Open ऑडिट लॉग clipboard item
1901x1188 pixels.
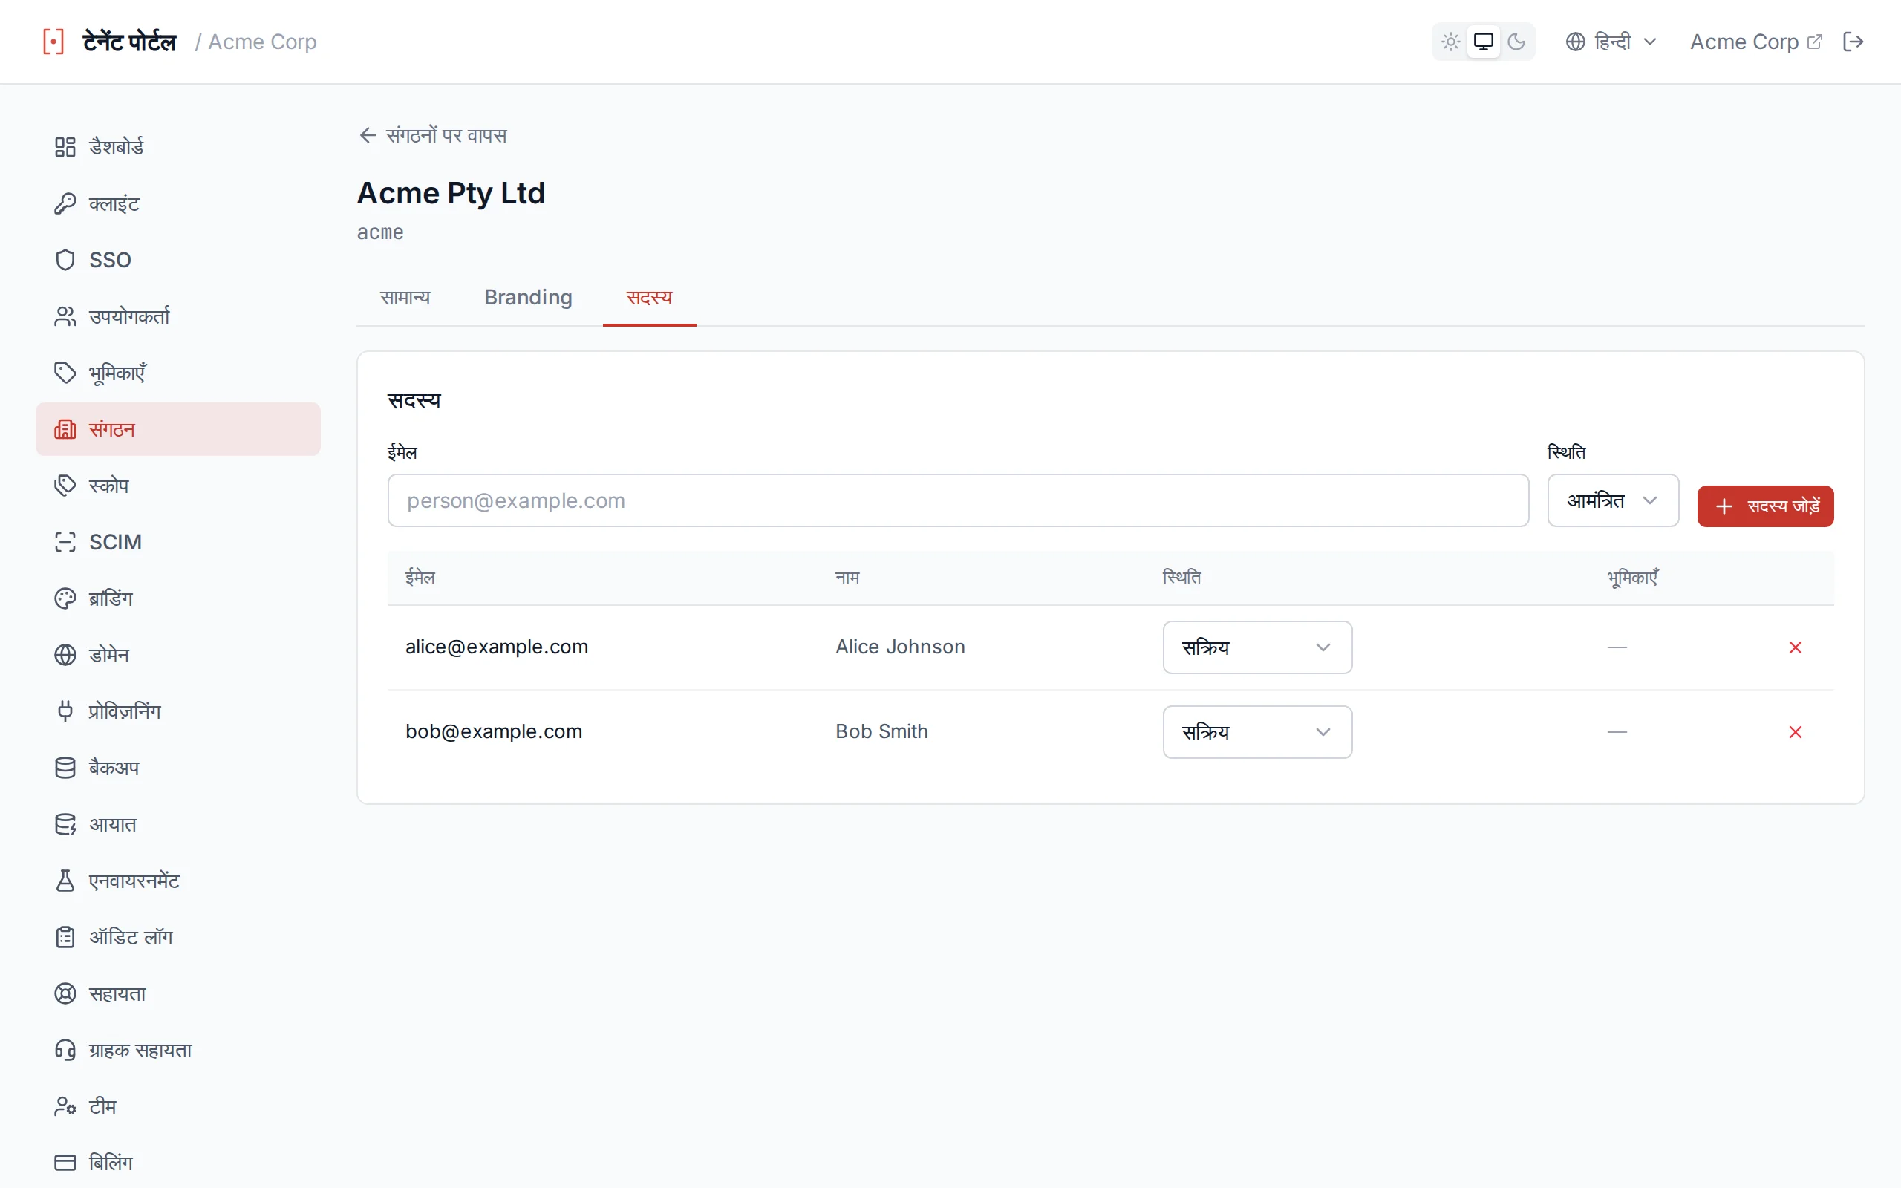click(x=177, y=937)
